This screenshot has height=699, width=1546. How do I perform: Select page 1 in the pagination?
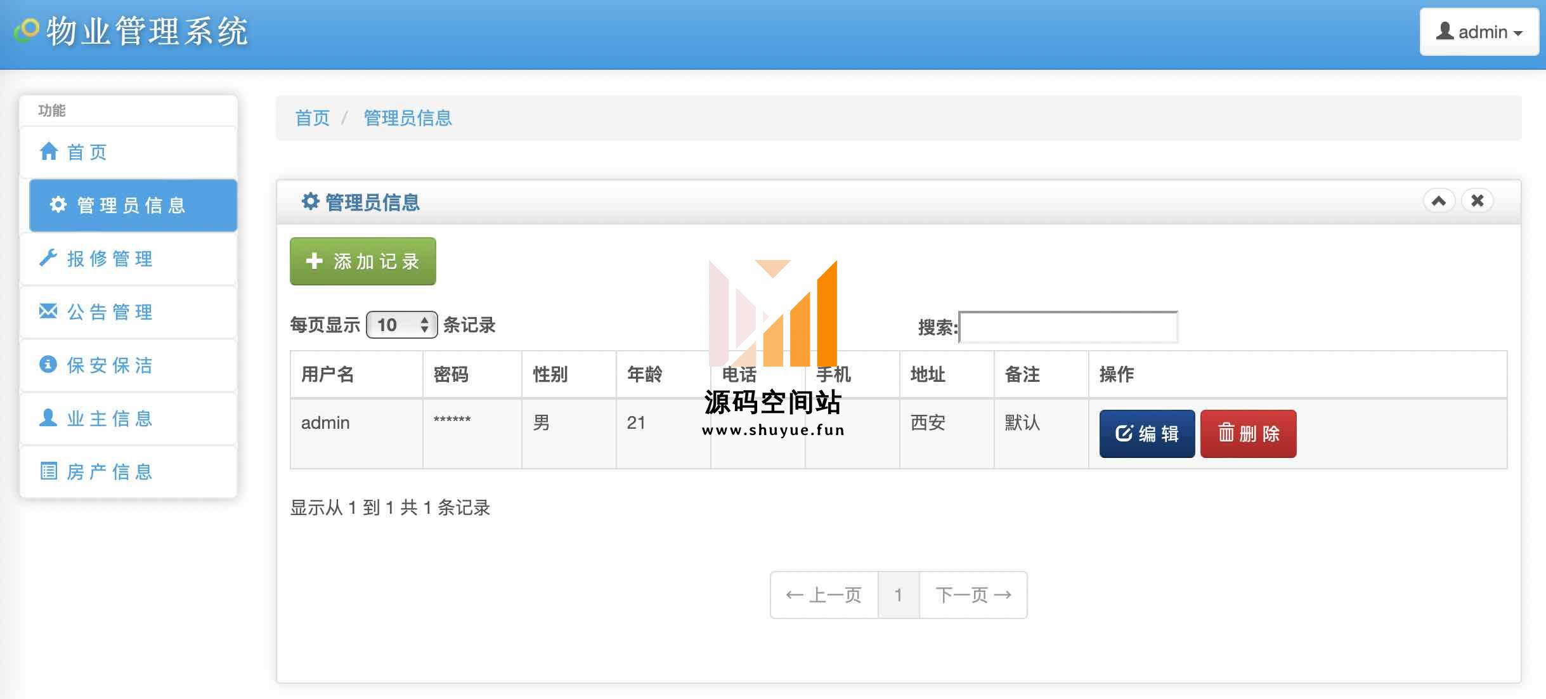[899, 595]
